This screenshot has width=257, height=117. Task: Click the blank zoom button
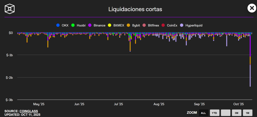coord(226,113)
